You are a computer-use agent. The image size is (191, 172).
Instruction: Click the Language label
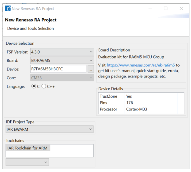coord(16,86)
